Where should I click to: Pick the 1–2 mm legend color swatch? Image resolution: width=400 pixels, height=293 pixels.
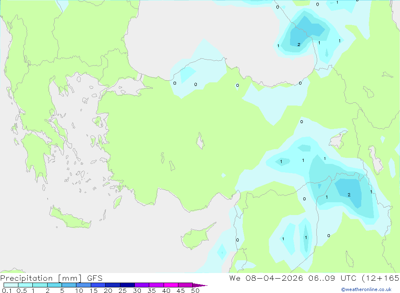pyautogui.click(x=40, y=285)
